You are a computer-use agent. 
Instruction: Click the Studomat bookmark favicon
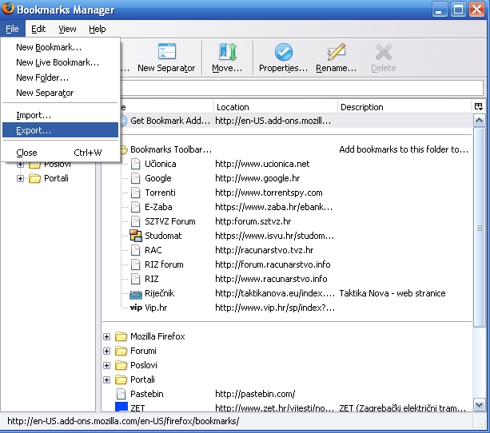pyautogui.click(x=136, y=236)
